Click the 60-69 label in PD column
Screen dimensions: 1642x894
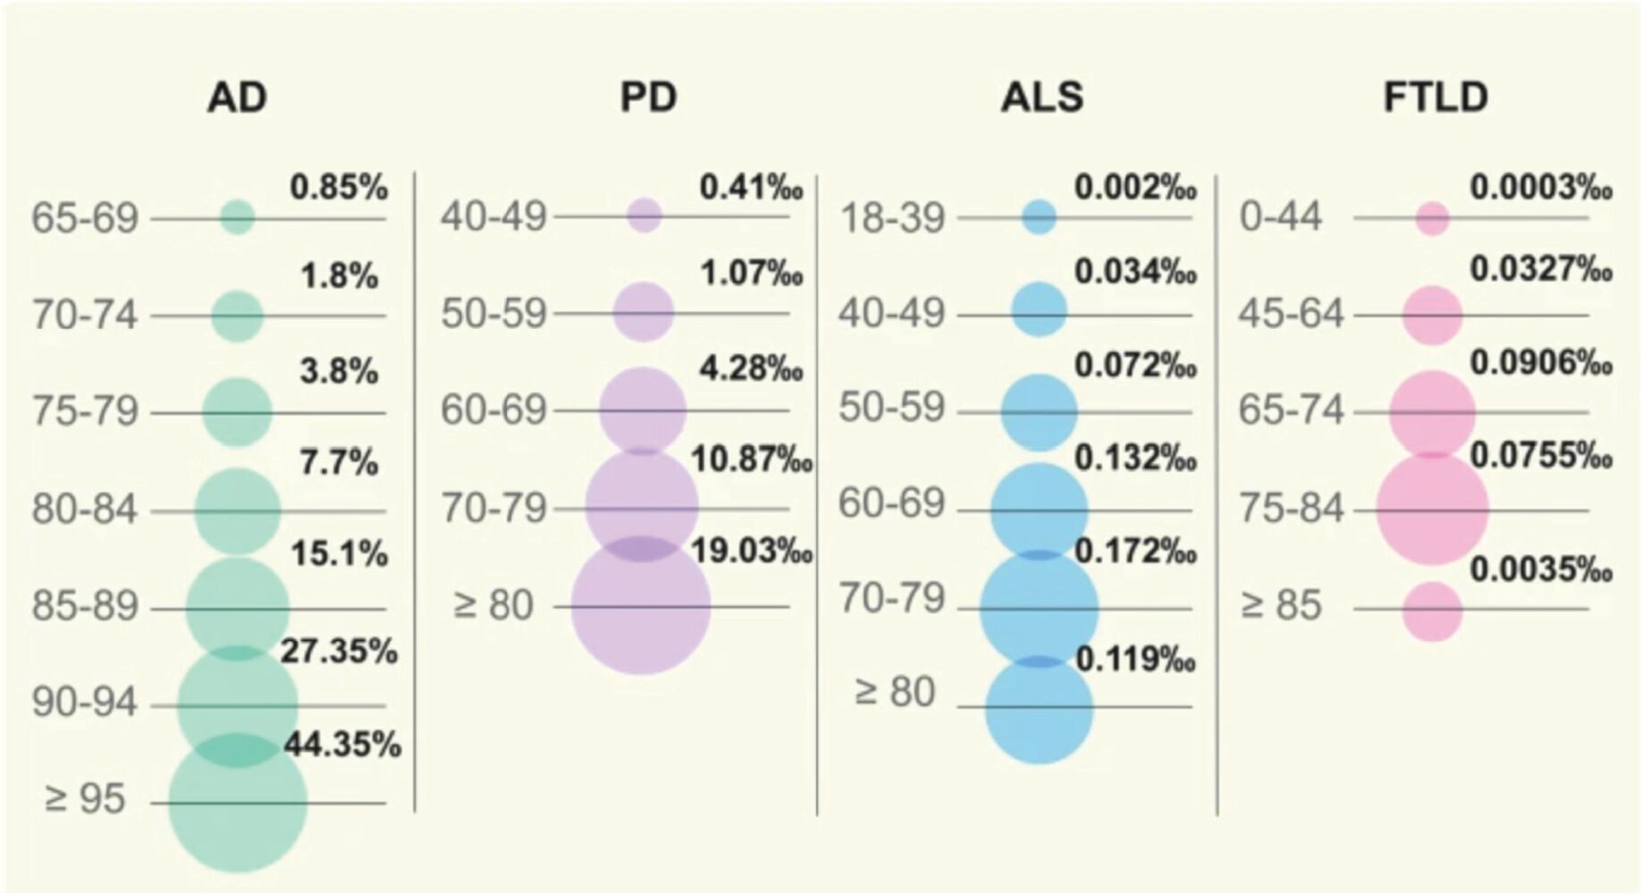[493, 410]
